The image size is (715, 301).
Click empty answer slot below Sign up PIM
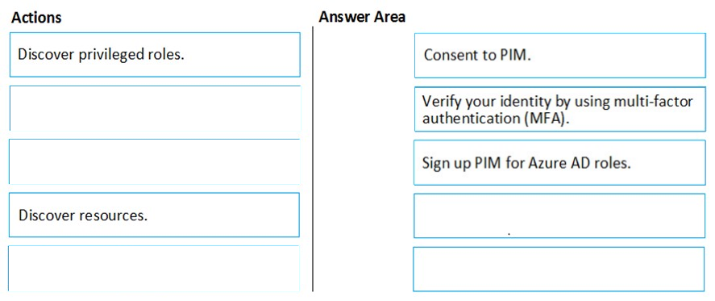coord(559,215)
